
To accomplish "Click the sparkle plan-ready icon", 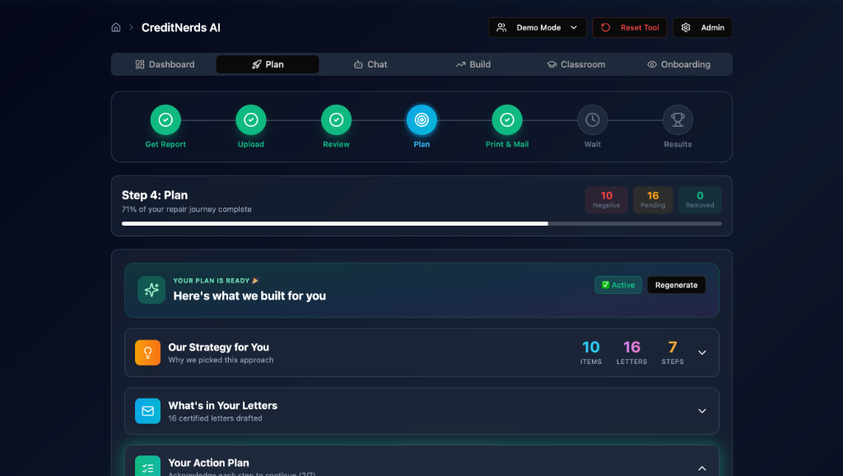I will (151, 290).
